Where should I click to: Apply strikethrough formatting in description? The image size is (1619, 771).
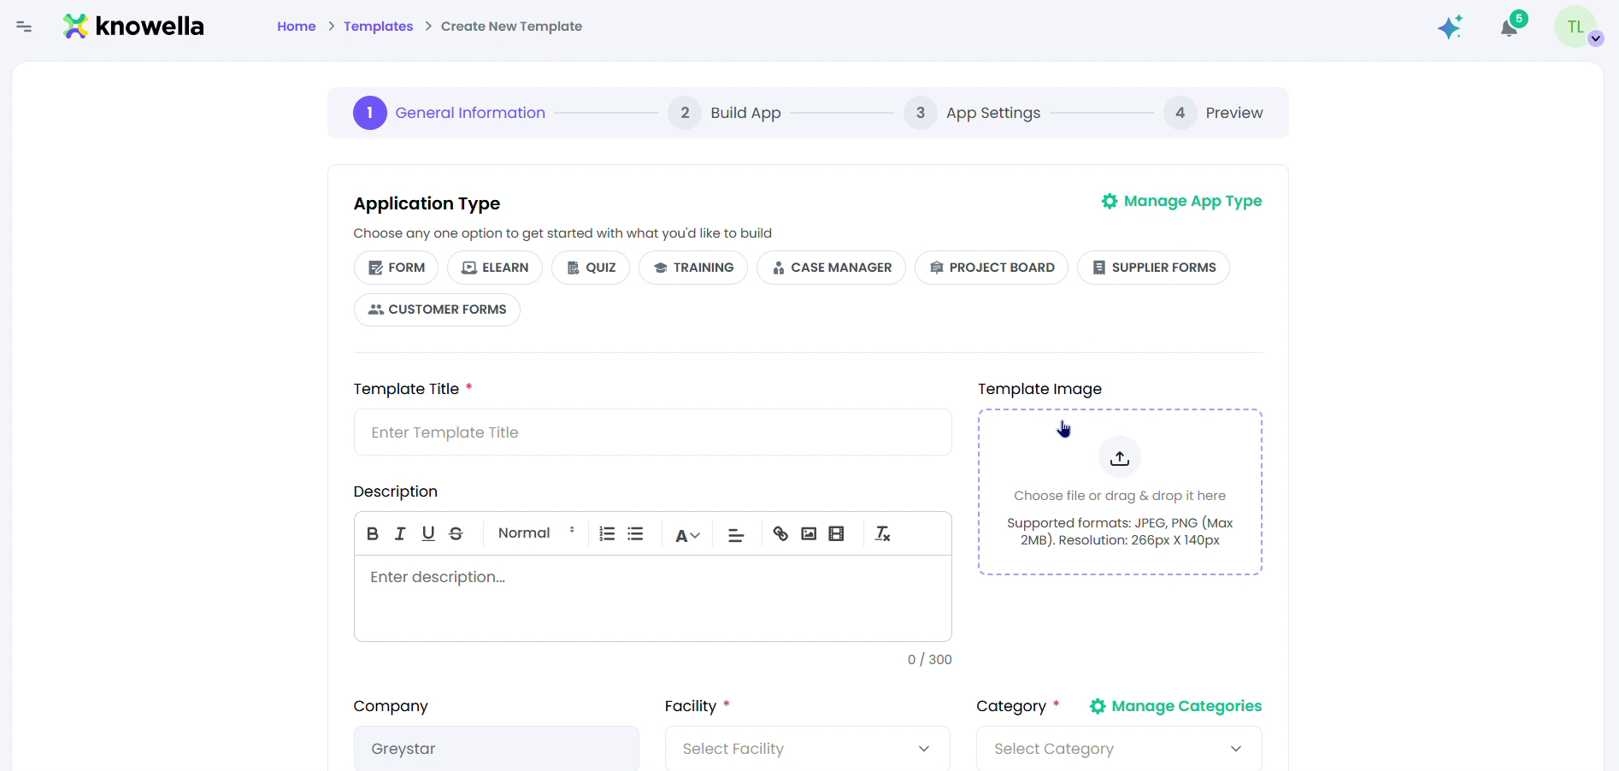click(x=456, y=533)
